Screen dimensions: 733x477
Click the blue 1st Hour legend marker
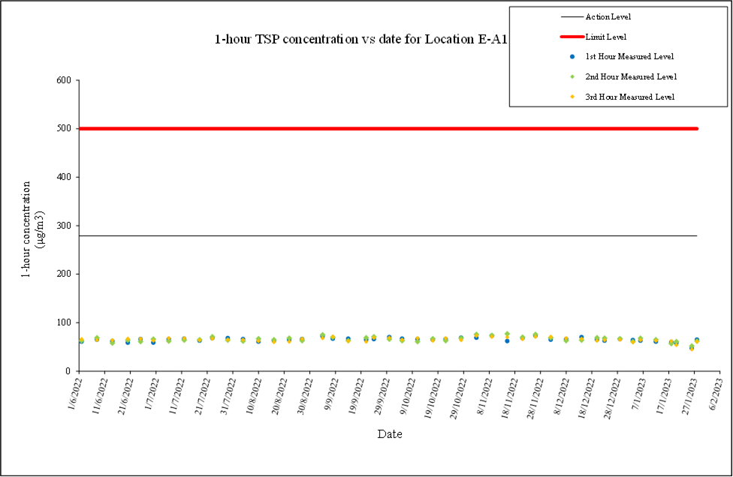click(572, 57)
